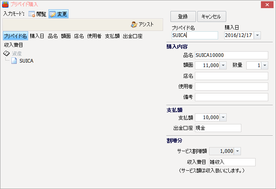Image resolution: width=276 pixels, height=189 pixels.
Task: Select the 店名 tab
Action: [79, 36]
